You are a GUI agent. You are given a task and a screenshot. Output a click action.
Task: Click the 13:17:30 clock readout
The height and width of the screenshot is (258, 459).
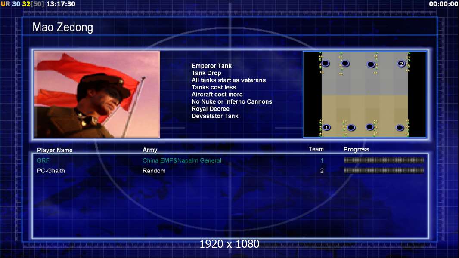(61, 4)
